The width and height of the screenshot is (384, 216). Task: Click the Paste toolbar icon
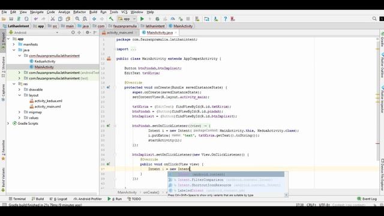[x=68, y=19]
